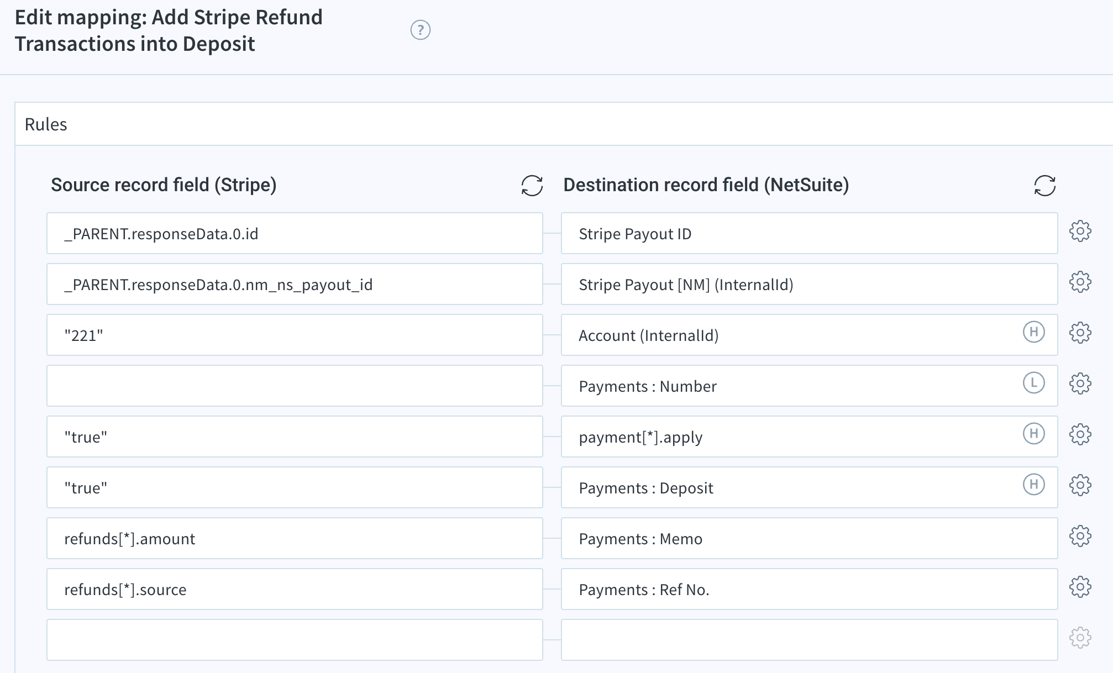
Task: Click the Destination record field (NetSuite) heading
Action: (x=706, y=185)
